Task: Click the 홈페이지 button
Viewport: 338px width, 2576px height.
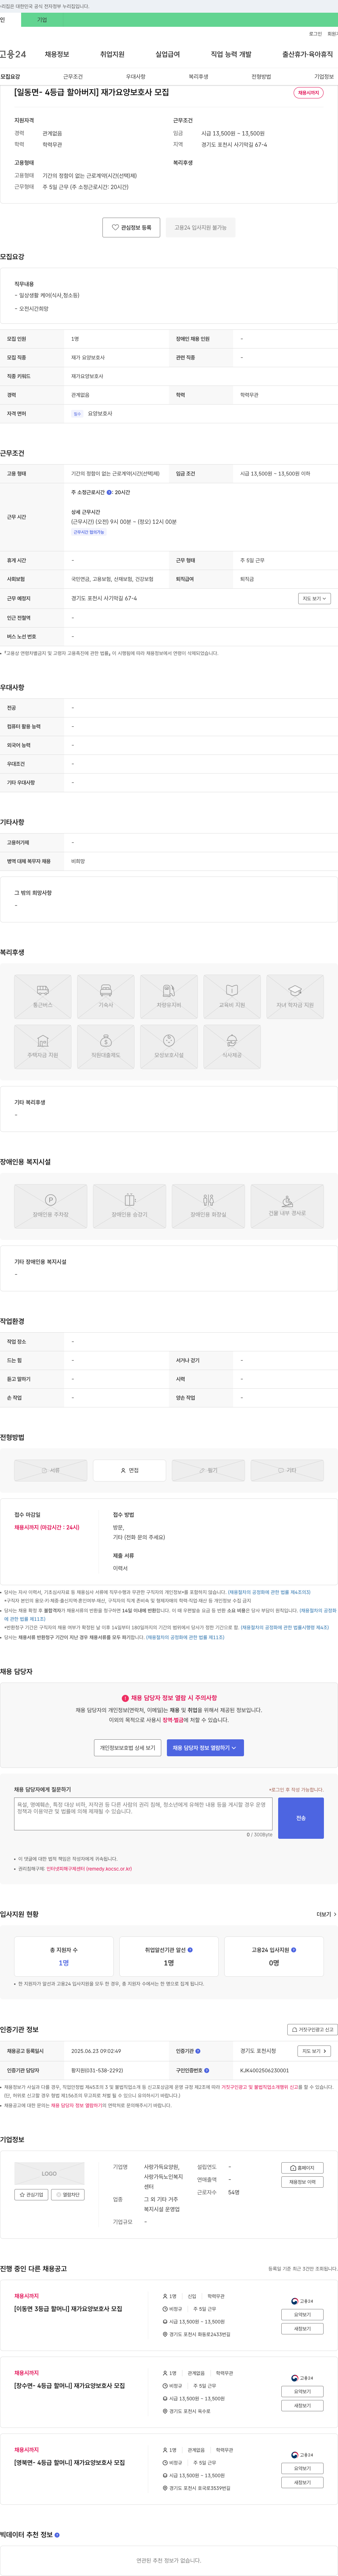Action: (x=302, y=2168)
